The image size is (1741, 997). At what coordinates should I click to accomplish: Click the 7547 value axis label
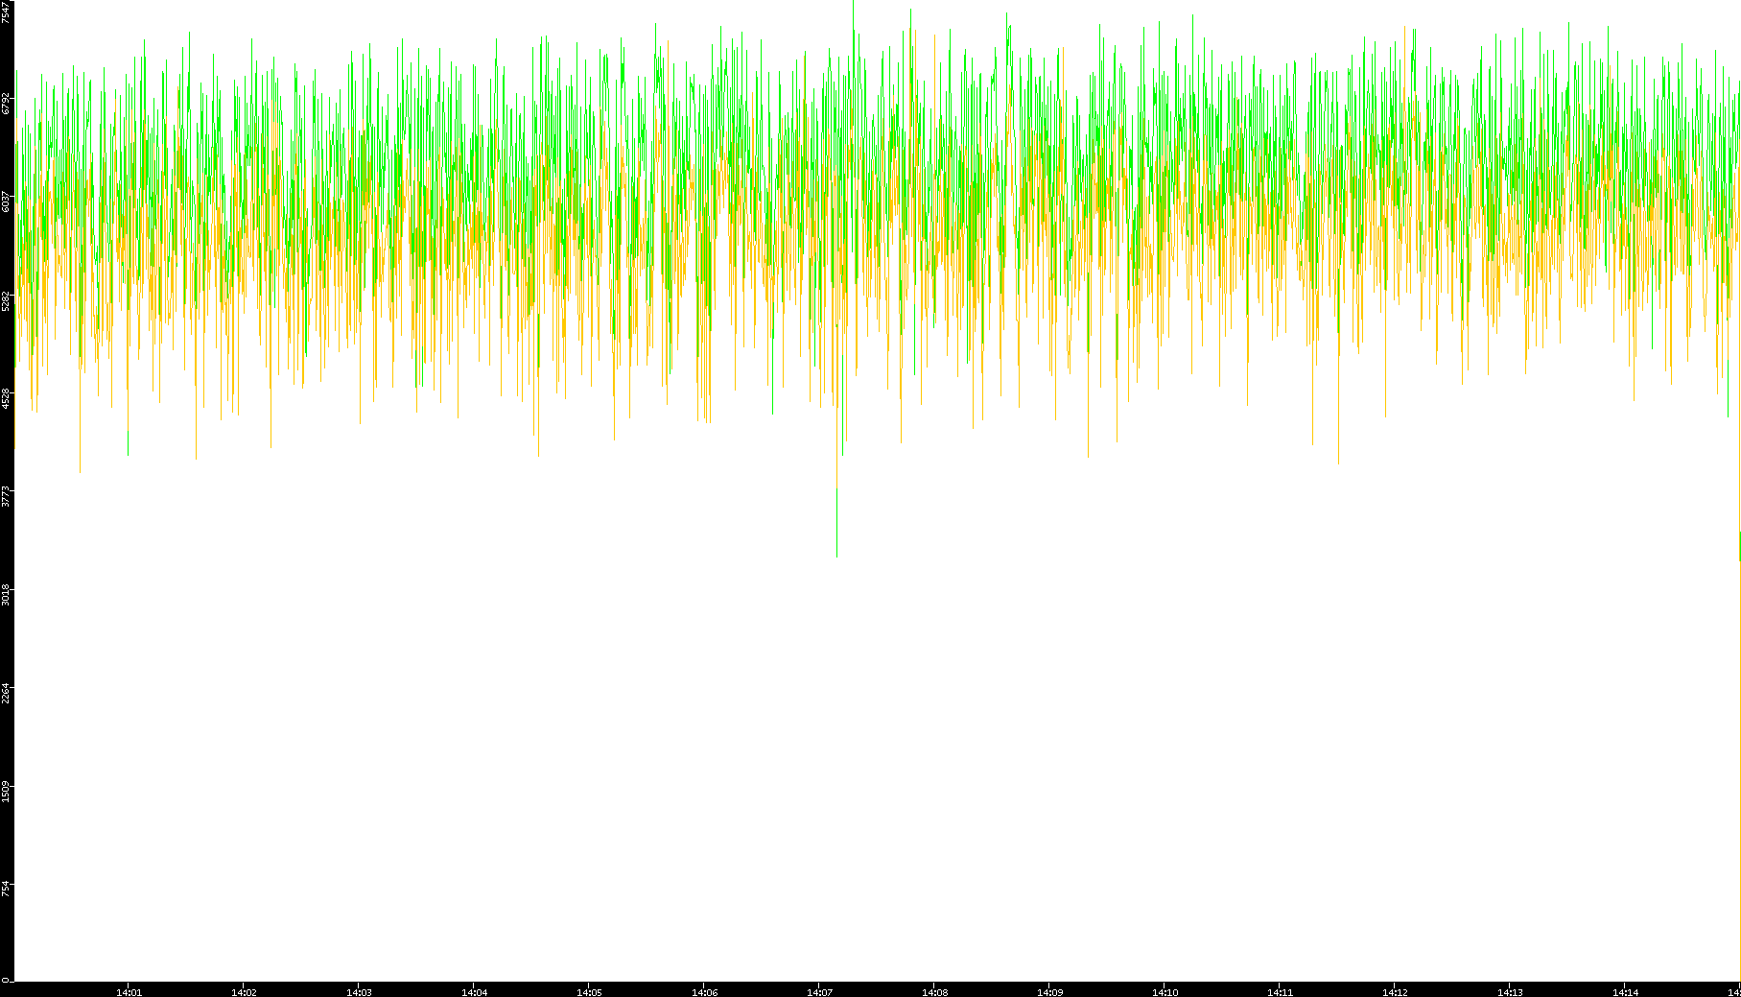point(7,12)
